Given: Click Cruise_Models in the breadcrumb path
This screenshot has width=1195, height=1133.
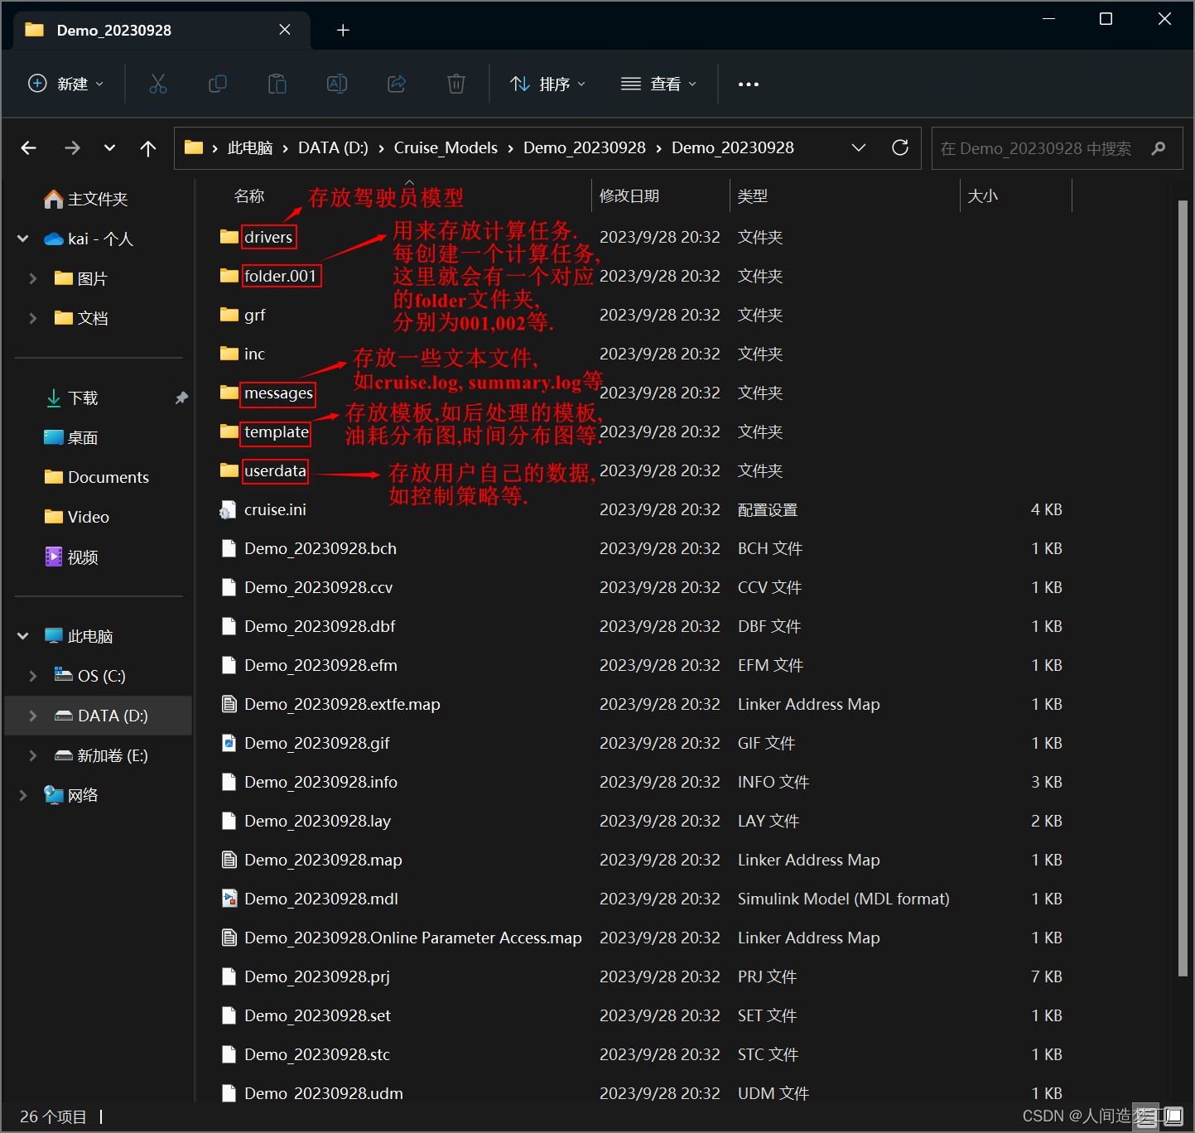Looking at the screenshot, I should click(446, 147).
